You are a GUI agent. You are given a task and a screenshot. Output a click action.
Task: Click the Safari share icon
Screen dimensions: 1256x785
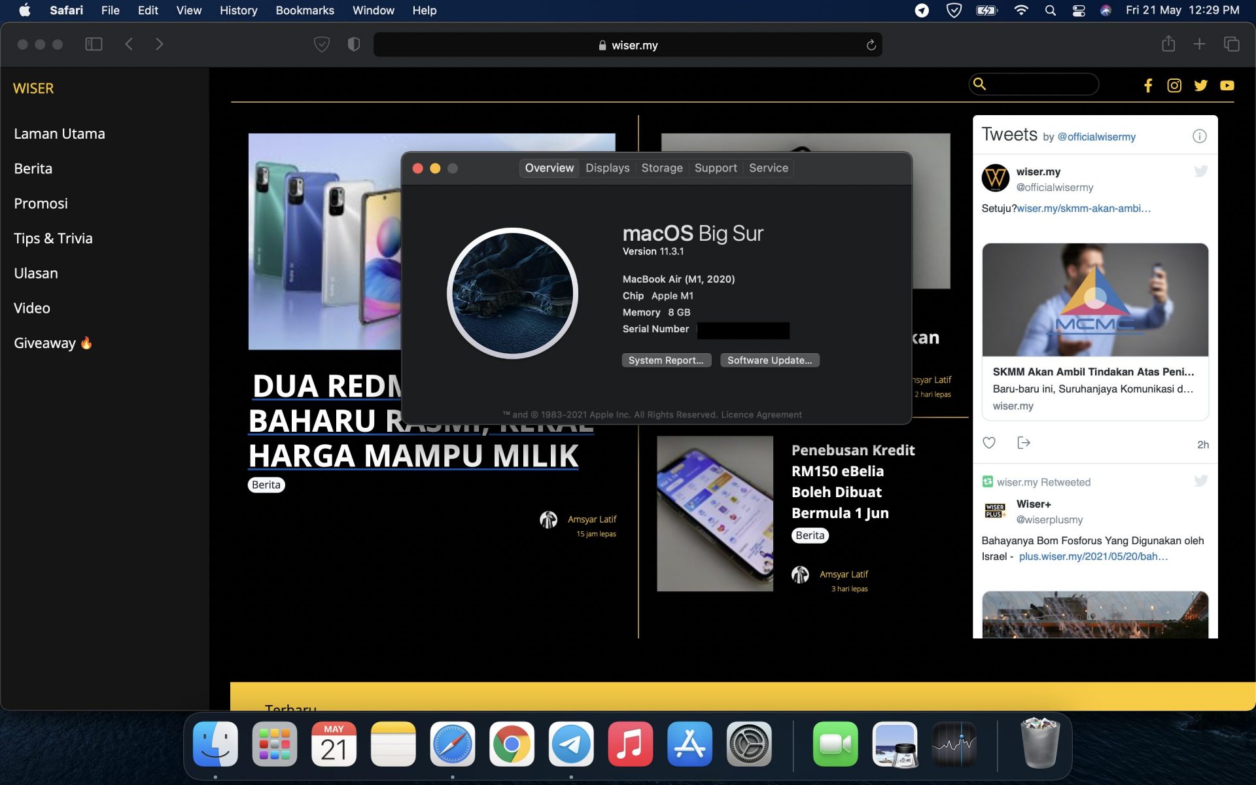pos(1168,44)
